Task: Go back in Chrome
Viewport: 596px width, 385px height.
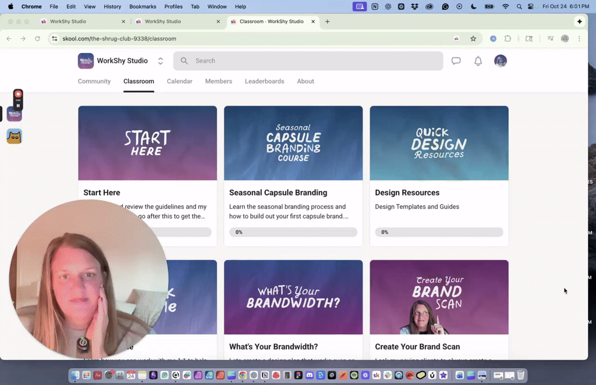Action: pos(9,39)
